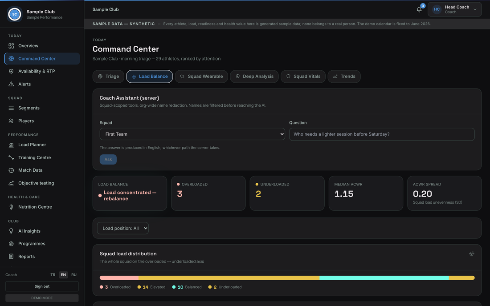This screenshot has width=490, height=306.
Task: Click the Objective testing graph icon
Action: (x=11, y=183)
